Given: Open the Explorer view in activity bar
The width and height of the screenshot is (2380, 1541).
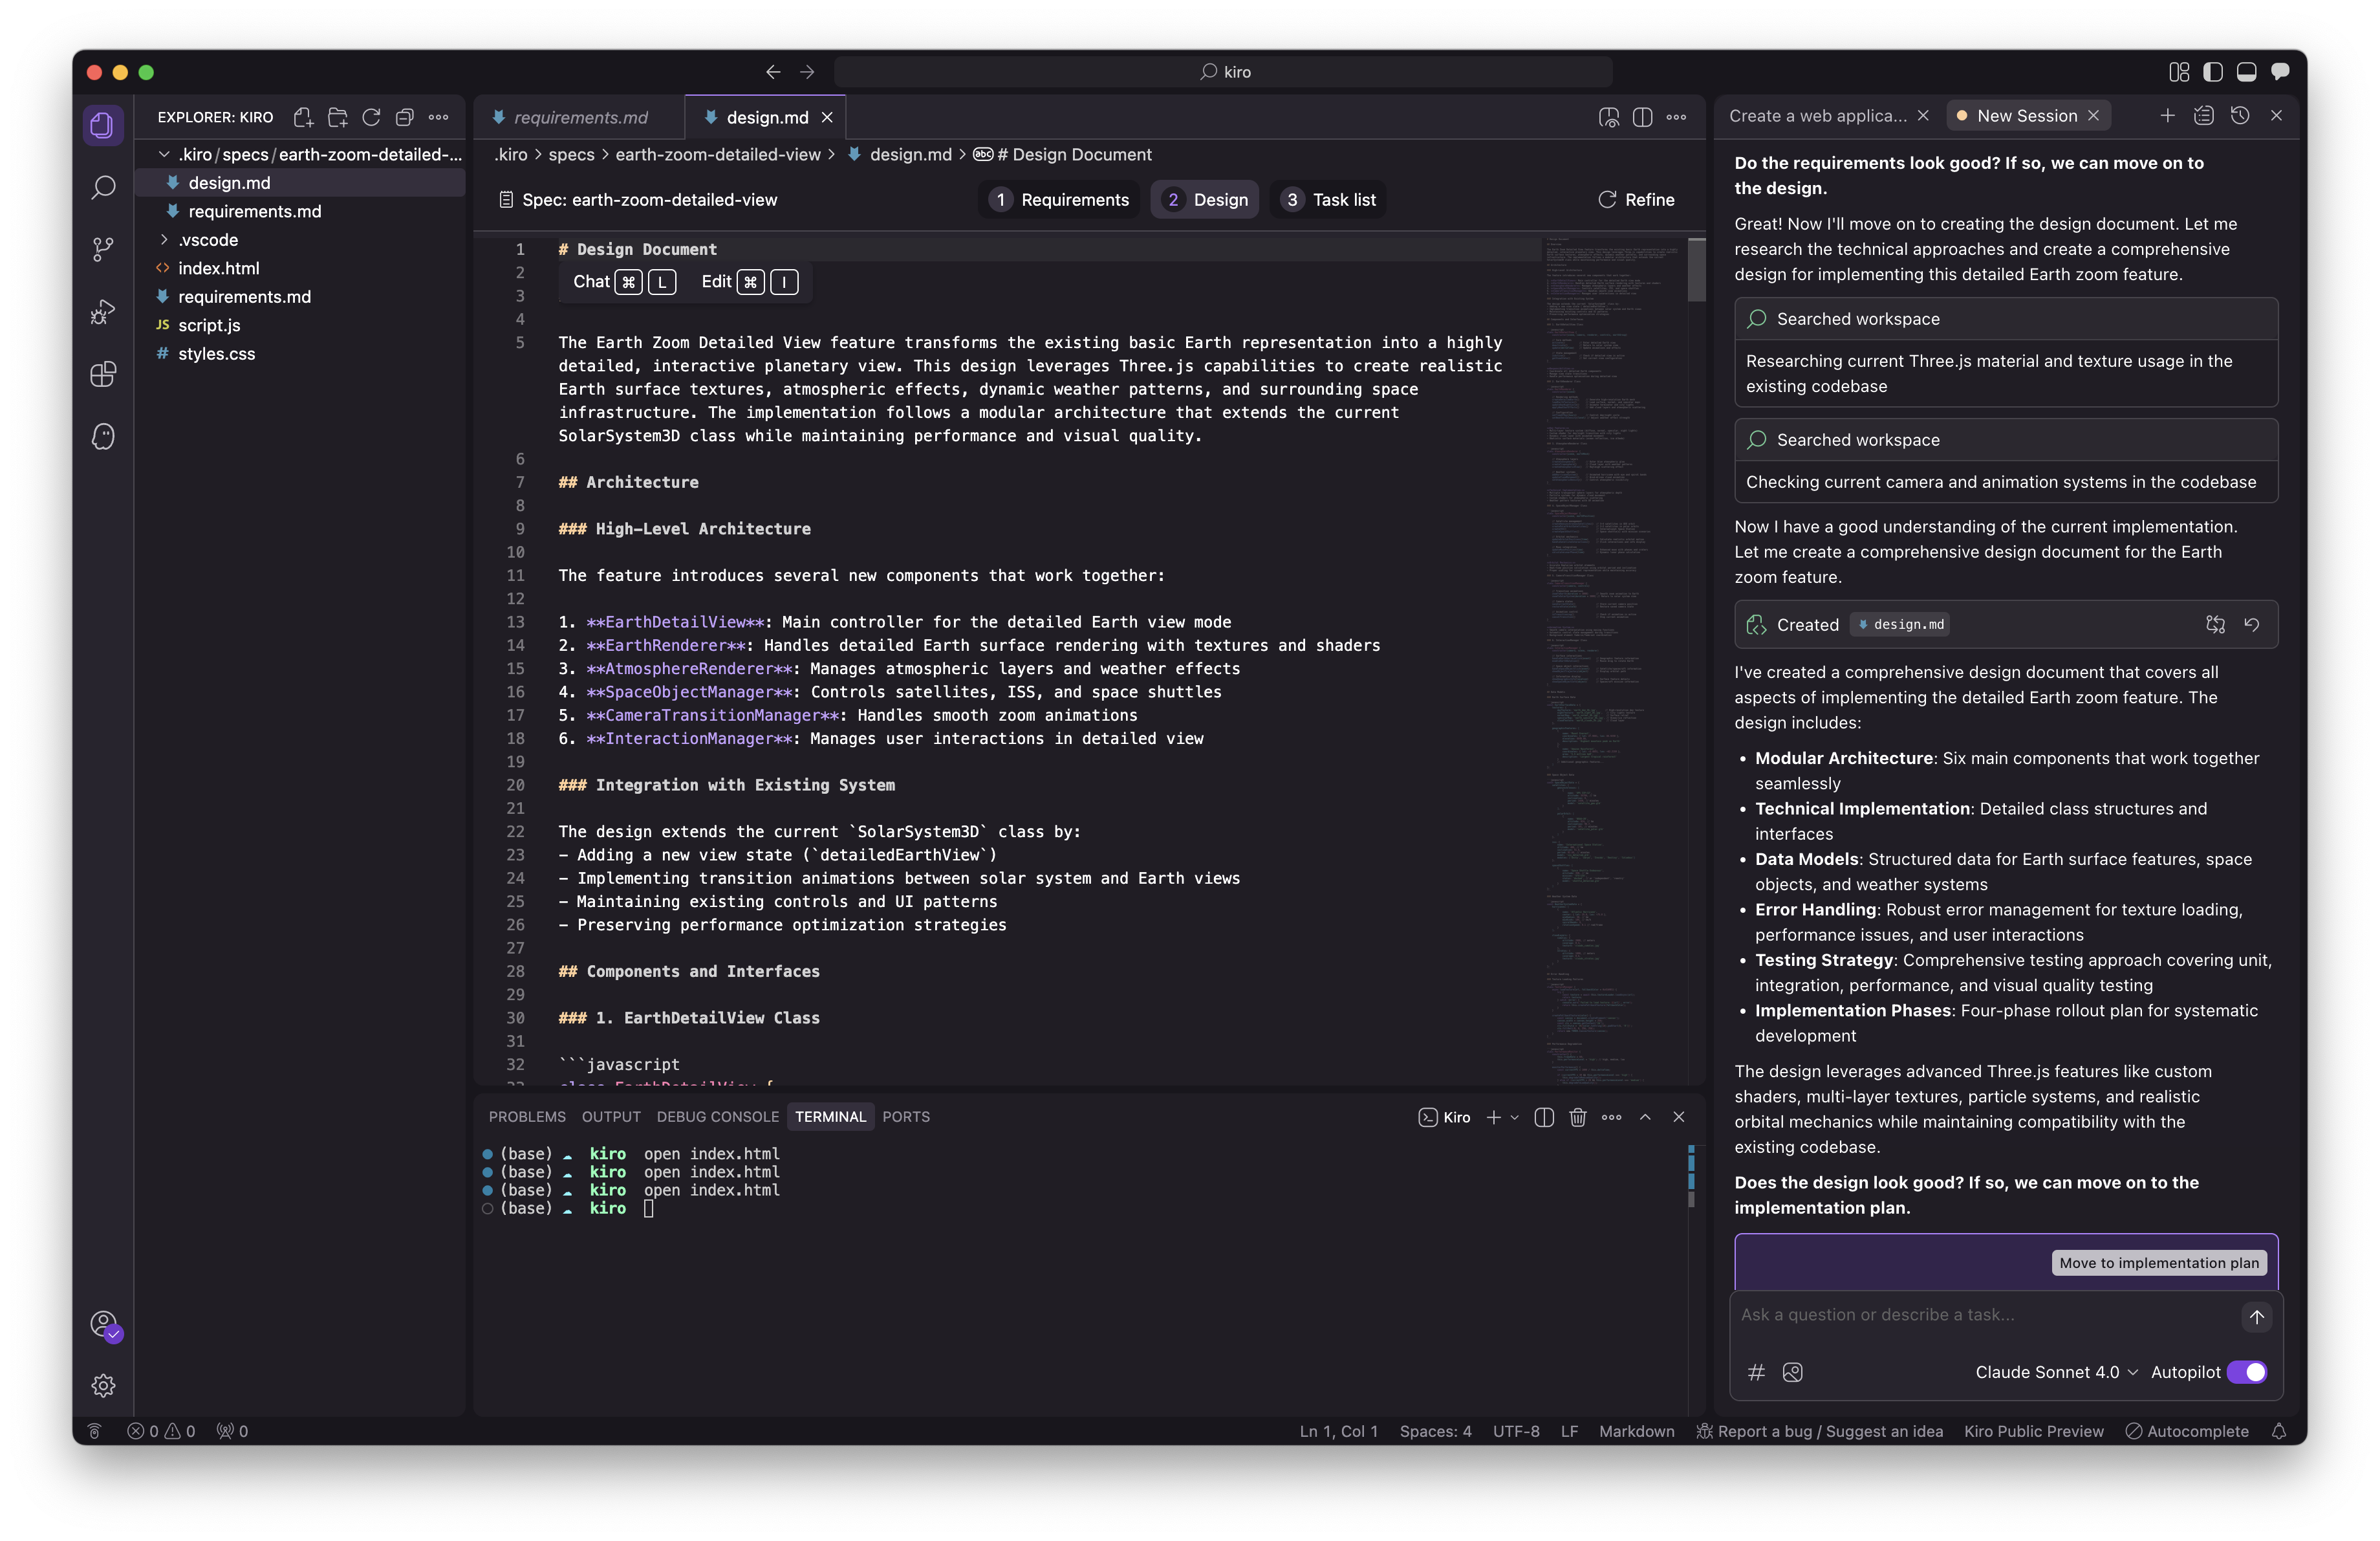Looking at the screenshot, I should pyautogui.click(x=103, y=125).
